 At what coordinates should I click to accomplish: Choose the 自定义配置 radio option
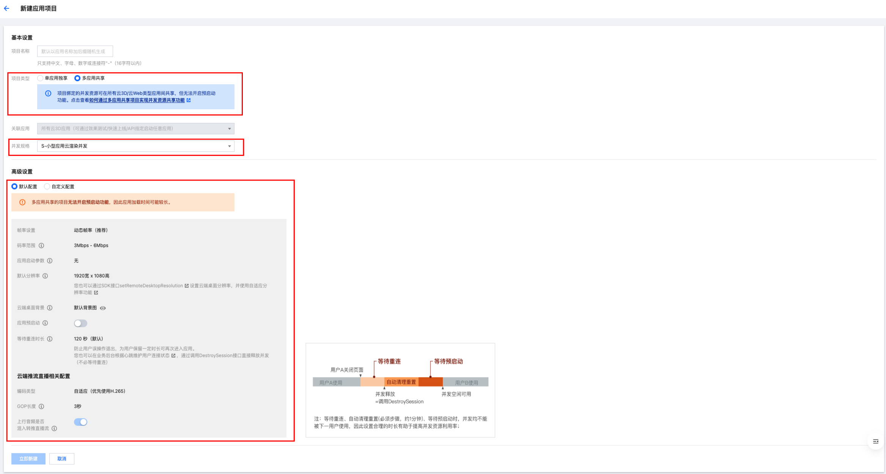point(47,186)
